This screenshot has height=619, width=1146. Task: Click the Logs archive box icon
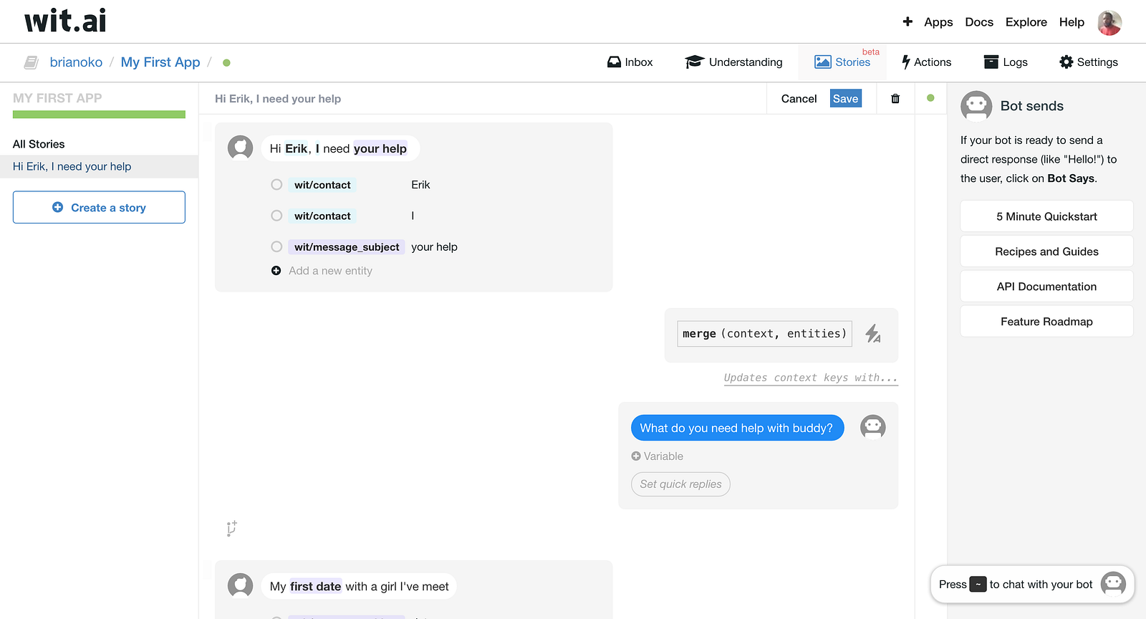coord(991,62)
